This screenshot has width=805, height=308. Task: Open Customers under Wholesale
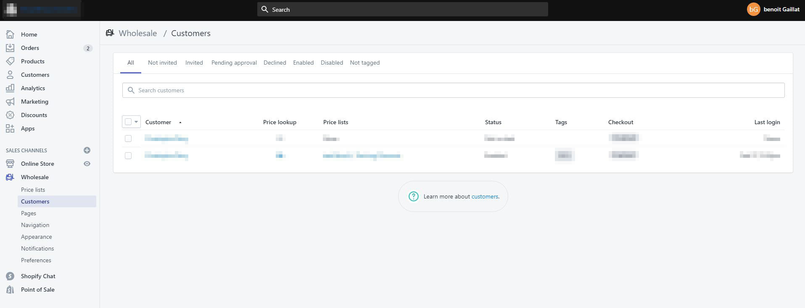coord(57,201)
